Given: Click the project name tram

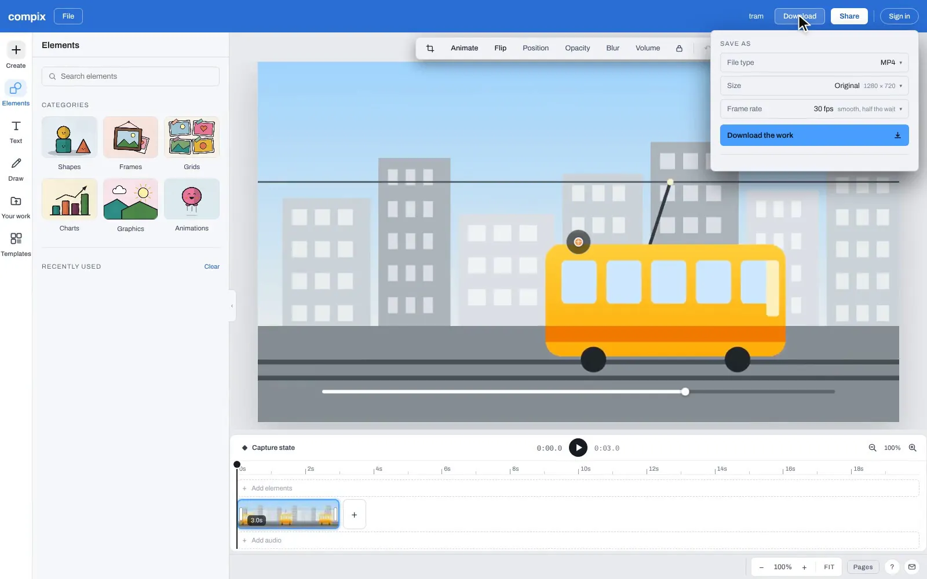Looking at the screenshot, I should 756,16.
